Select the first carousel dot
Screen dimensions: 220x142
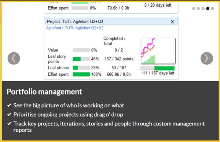(194, 8)
